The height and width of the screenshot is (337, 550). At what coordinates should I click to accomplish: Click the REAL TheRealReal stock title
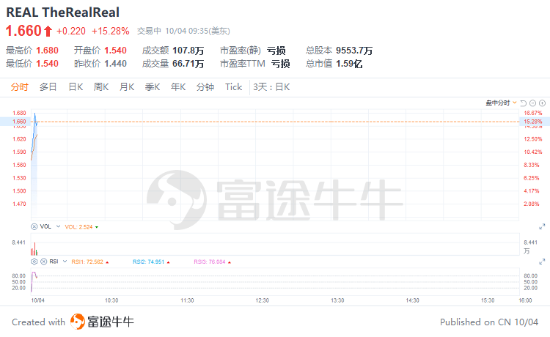click(63, 12)
